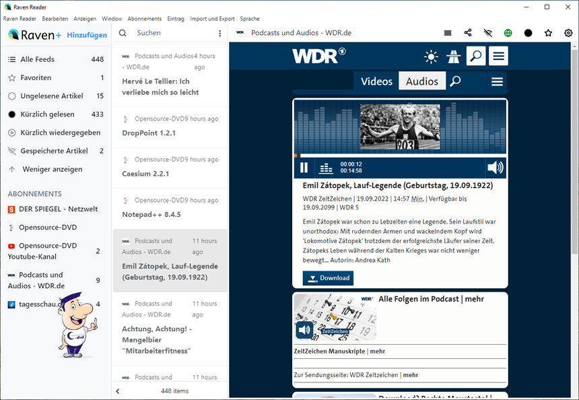Switch to the Videos tab

click(x=376, y=81)
